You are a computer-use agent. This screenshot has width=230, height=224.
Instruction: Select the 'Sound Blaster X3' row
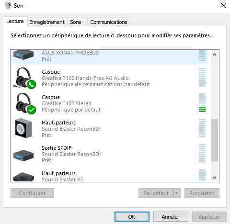coord(110,174)
